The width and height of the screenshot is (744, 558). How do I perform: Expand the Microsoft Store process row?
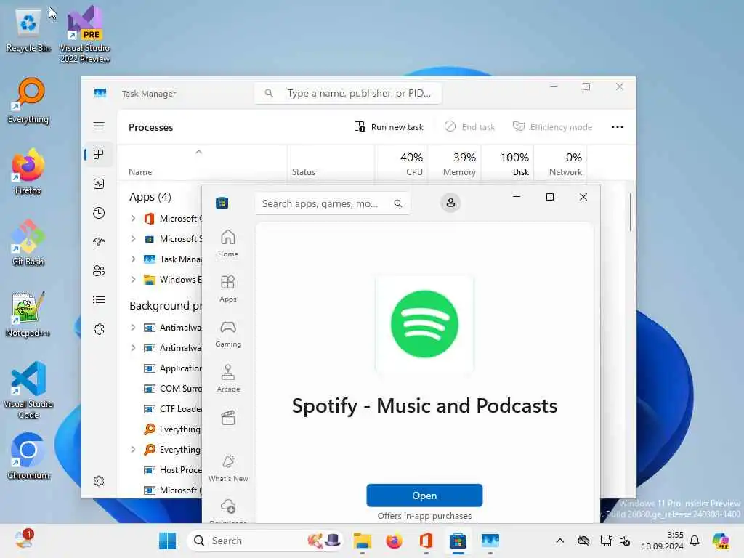[134, 238]
